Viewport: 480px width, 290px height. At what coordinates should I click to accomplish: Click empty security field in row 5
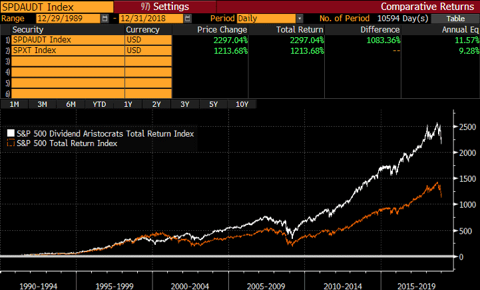coord(68,83)
